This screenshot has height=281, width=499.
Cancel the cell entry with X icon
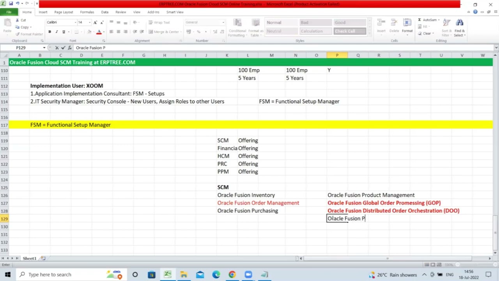pos(57,48)
